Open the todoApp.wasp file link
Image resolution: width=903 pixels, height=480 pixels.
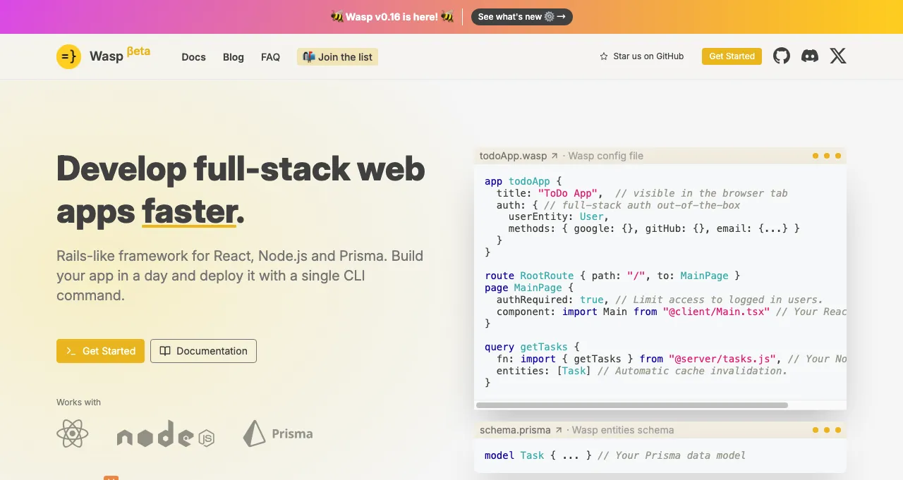[519, 156]
